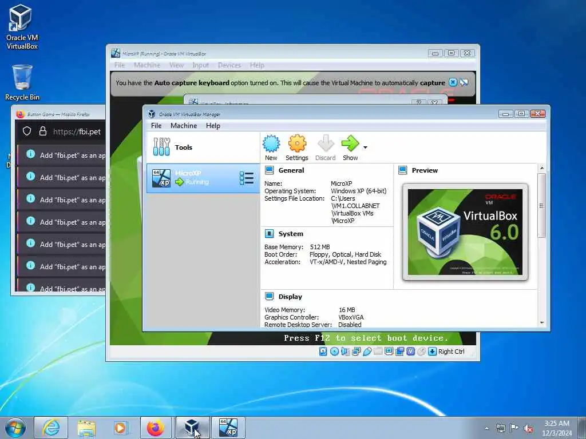Screen dimensions: 586x439
Task: Click VirtualBox Manager taskbar button
Action: pyautogui.click(x=192, y=428)
